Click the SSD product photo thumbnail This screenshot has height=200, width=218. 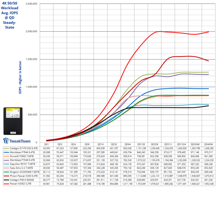pyautogui.click(x=13, y=121)
